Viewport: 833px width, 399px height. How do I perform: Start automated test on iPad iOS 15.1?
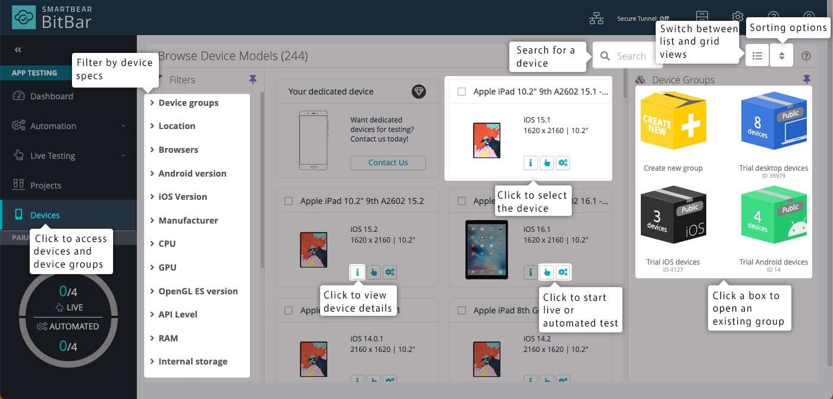tap(562, 162)
